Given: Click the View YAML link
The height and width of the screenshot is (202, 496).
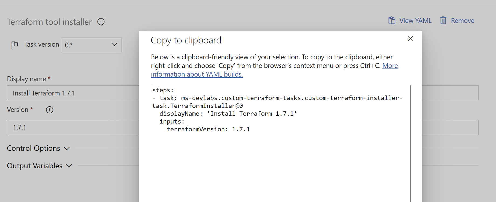Looking at the screenshot, I should pyautogui.click(x=415, y=20).
